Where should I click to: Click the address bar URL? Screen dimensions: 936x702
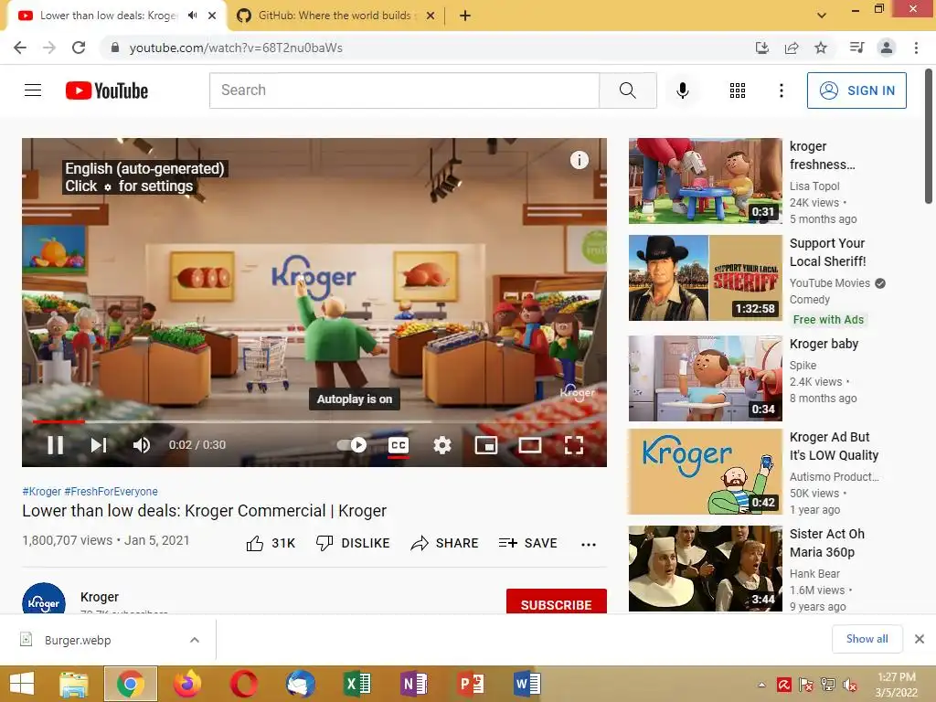[x=236, y=48]
